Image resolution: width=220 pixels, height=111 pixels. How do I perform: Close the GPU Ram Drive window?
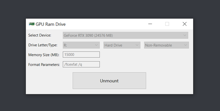point(185,24)
